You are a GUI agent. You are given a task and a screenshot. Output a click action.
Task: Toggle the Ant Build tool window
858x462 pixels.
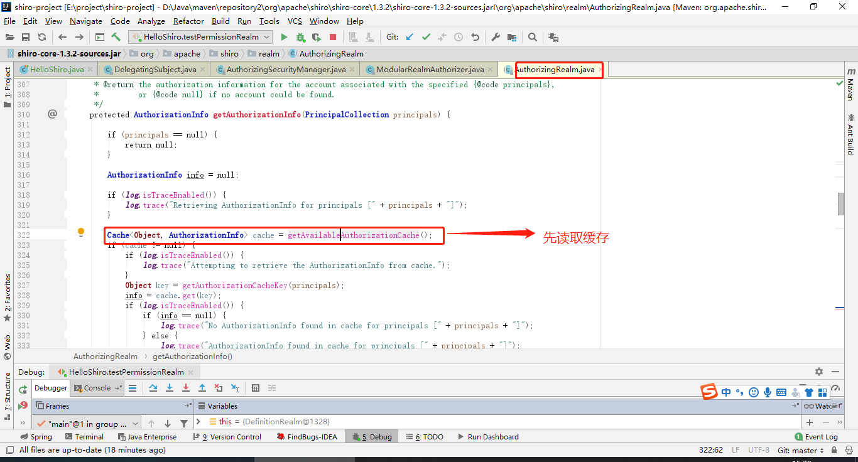tap(851, 134)
